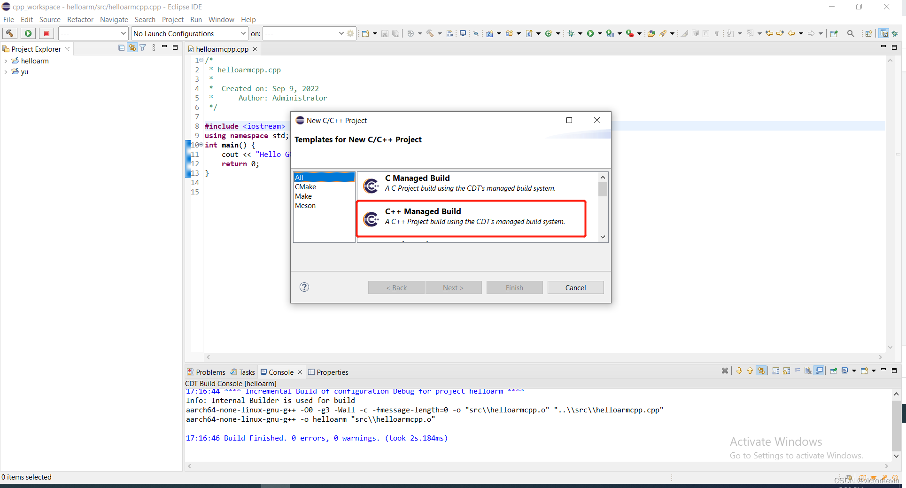
Task: Click the help question-mark in the dialog
Action: coord(304,287)
